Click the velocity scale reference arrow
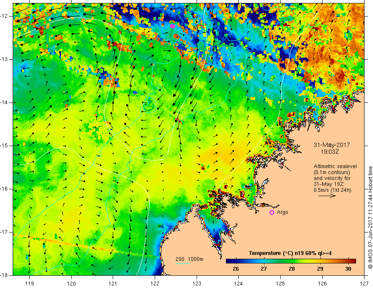373x288 pixels. [x=327, y=196]
